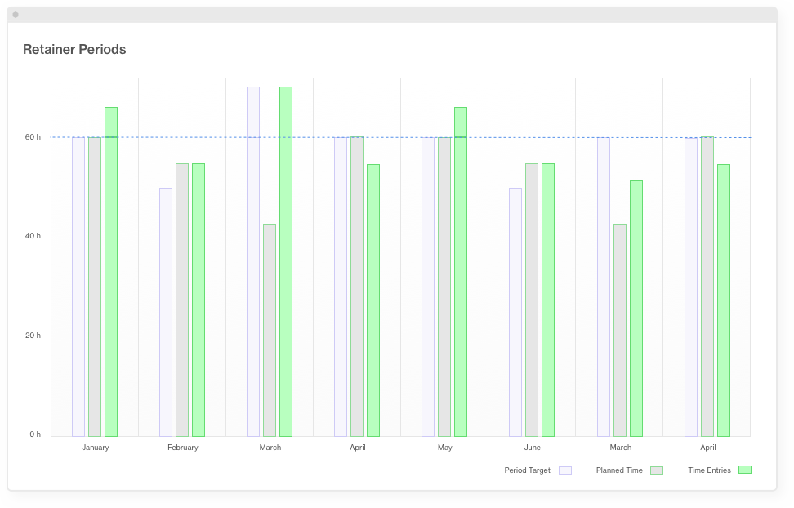Select May's green Time Entries bar

[461, 272]
